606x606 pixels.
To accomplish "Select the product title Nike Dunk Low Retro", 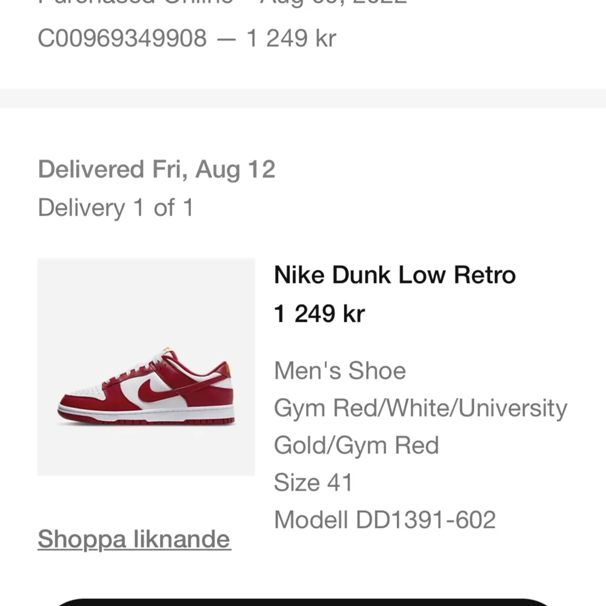I will pos(394,275).
